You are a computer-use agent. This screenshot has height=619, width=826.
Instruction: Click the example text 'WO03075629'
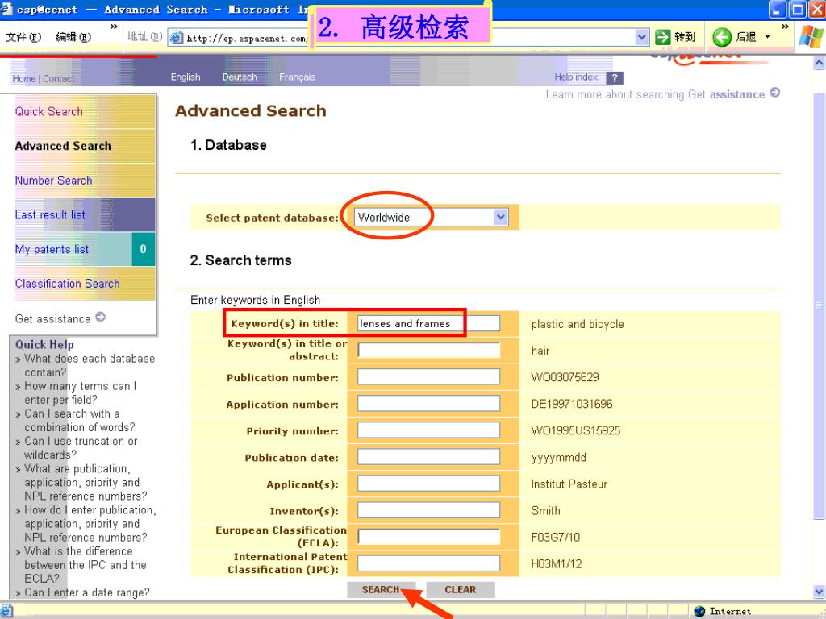pyautogui.click(x=565, y=377)
